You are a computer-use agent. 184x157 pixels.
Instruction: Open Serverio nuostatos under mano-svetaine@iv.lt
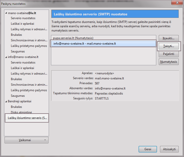tap(23, 18)
